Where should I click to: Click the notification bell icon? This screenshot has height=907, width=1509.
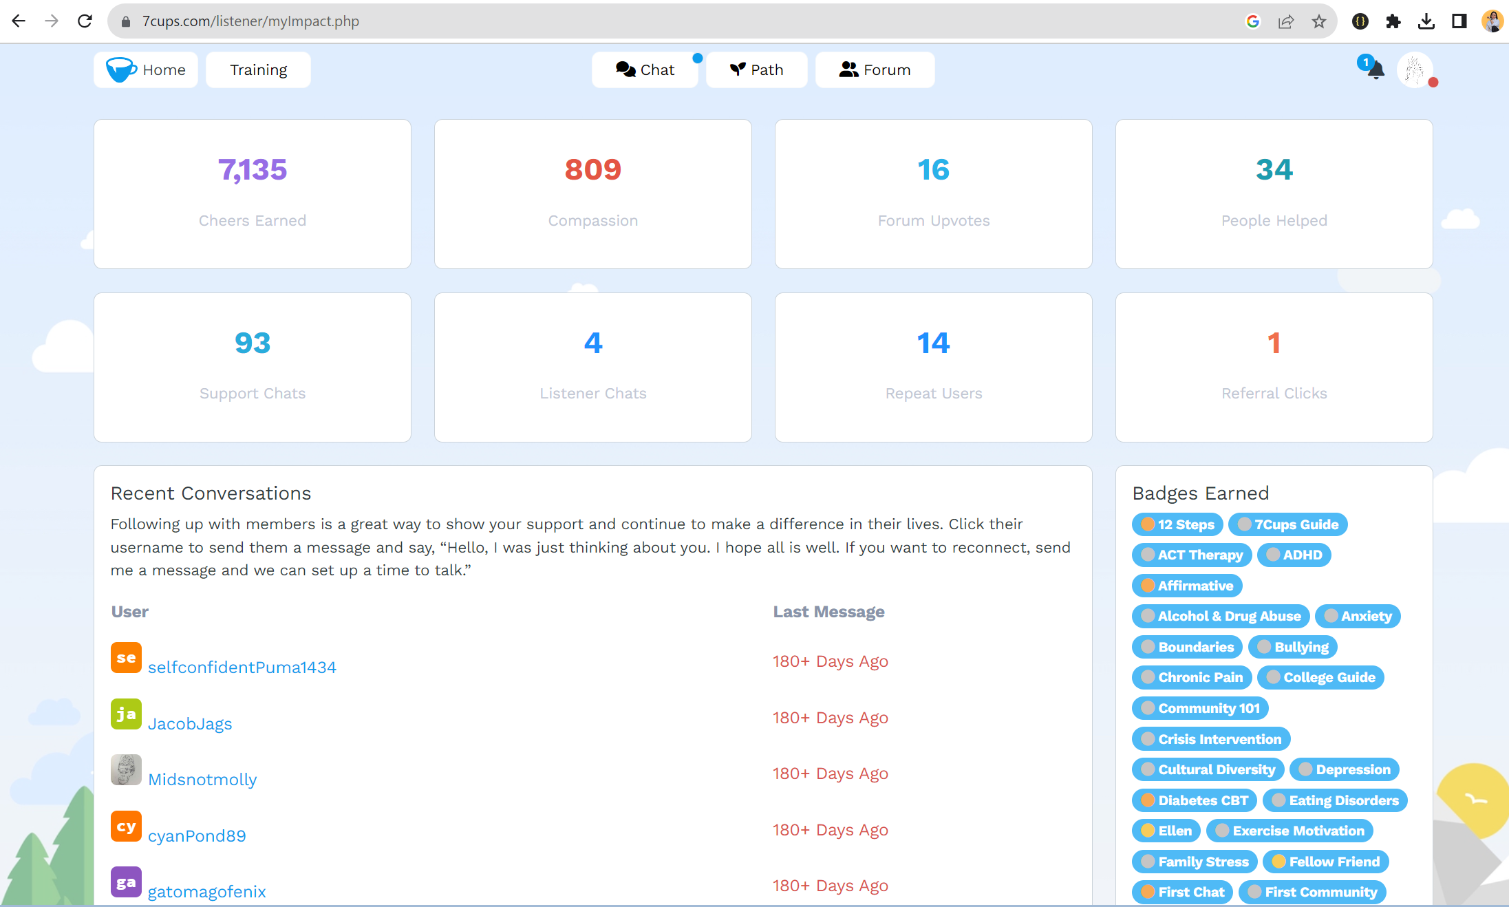(x=1375, y=70)
